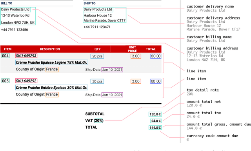Screen dimensions: 251x151
Task: Select item number 004
Action: 5,56
